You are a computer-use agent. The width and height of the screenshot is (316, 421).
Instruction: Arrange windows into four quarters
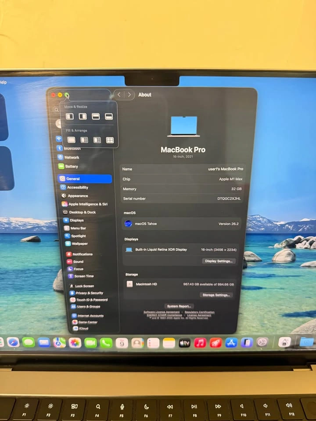click(110, 140)
